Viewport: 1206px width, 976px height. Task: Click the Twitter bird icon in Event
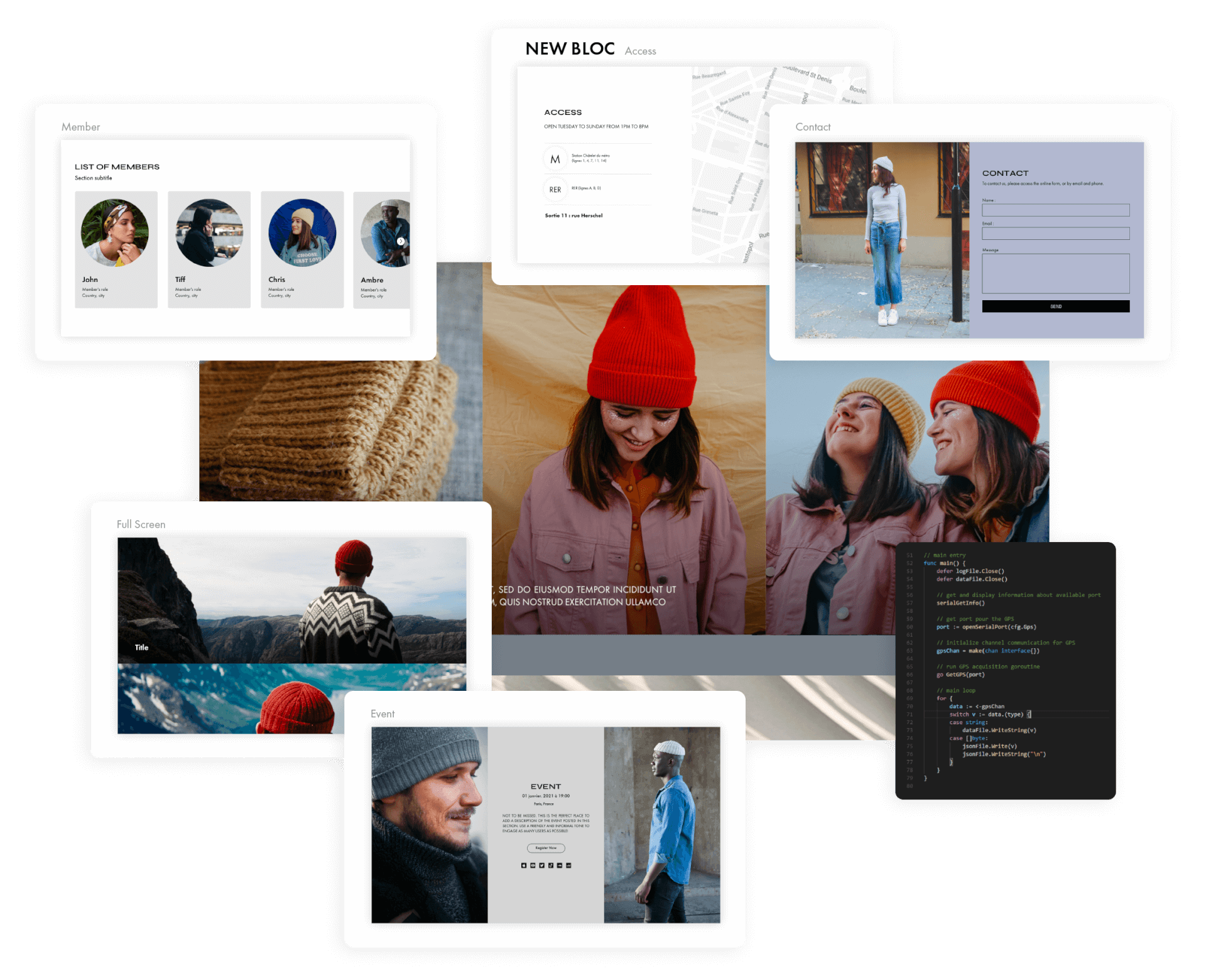click(x=542, y=865)
